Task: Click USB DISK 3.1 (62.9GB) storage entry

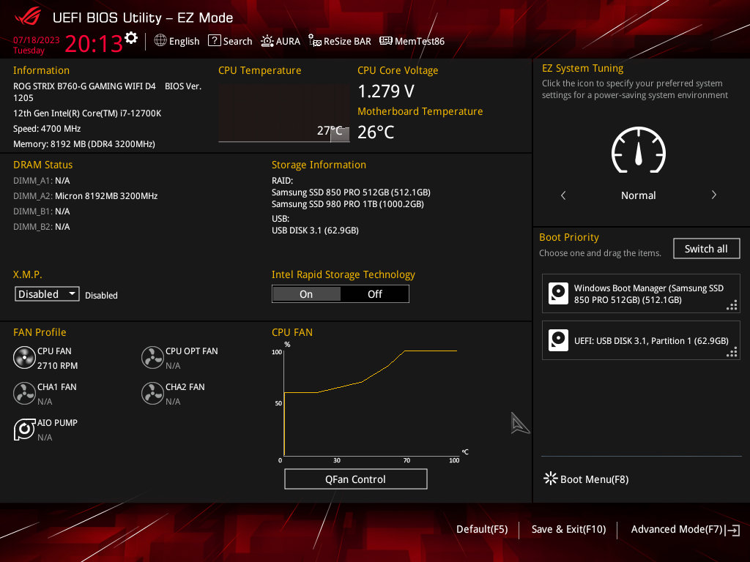Action: (315, 231)
